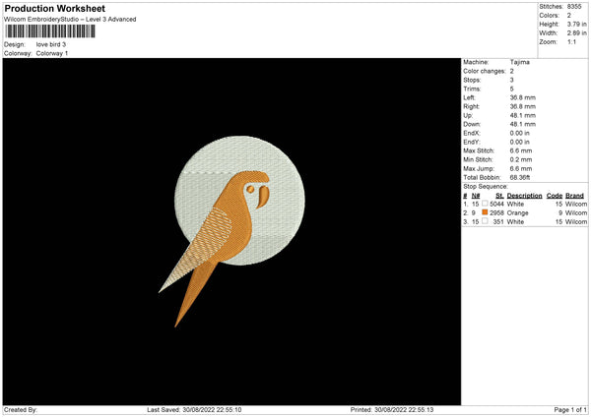
Task: Click the orange thread color swatch
Action: point(486,212)
